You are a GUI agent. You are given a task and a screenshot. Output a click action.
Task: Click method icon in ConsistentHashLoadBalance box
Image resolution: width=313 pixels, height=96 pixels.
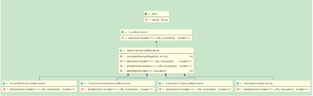coord(82,89)
